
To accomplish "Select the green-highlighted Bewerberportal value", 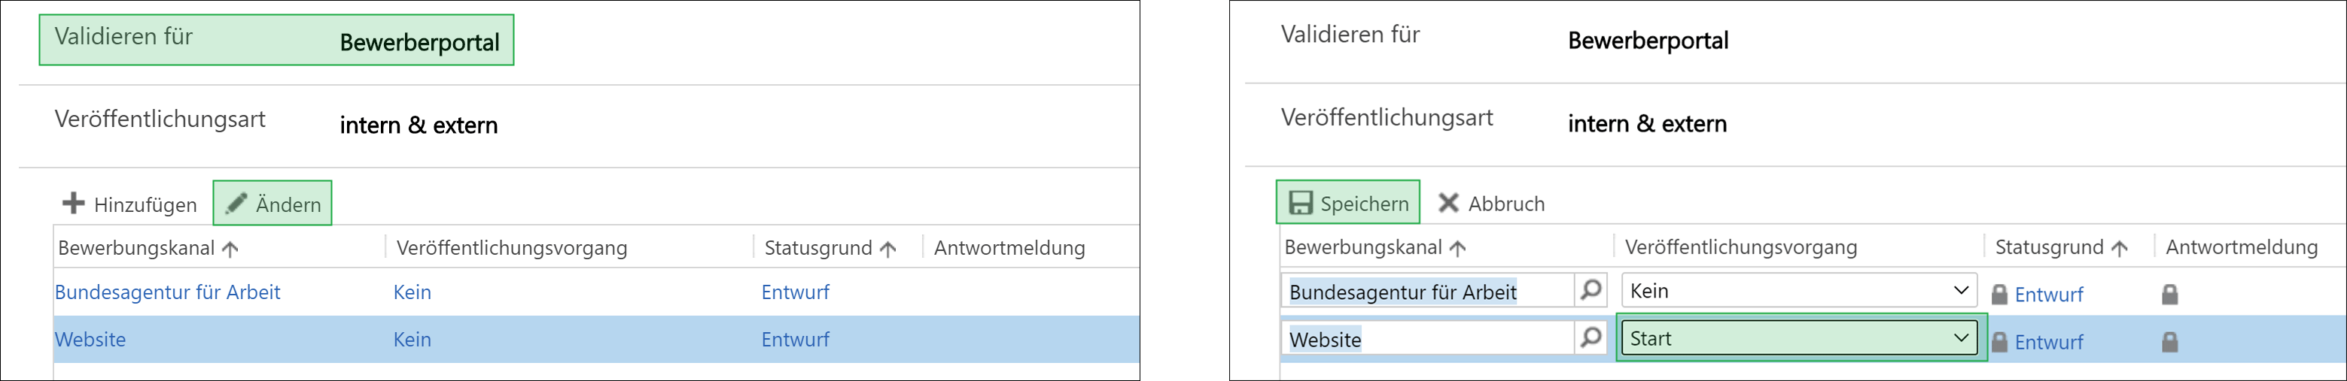I will pos(419,42).
